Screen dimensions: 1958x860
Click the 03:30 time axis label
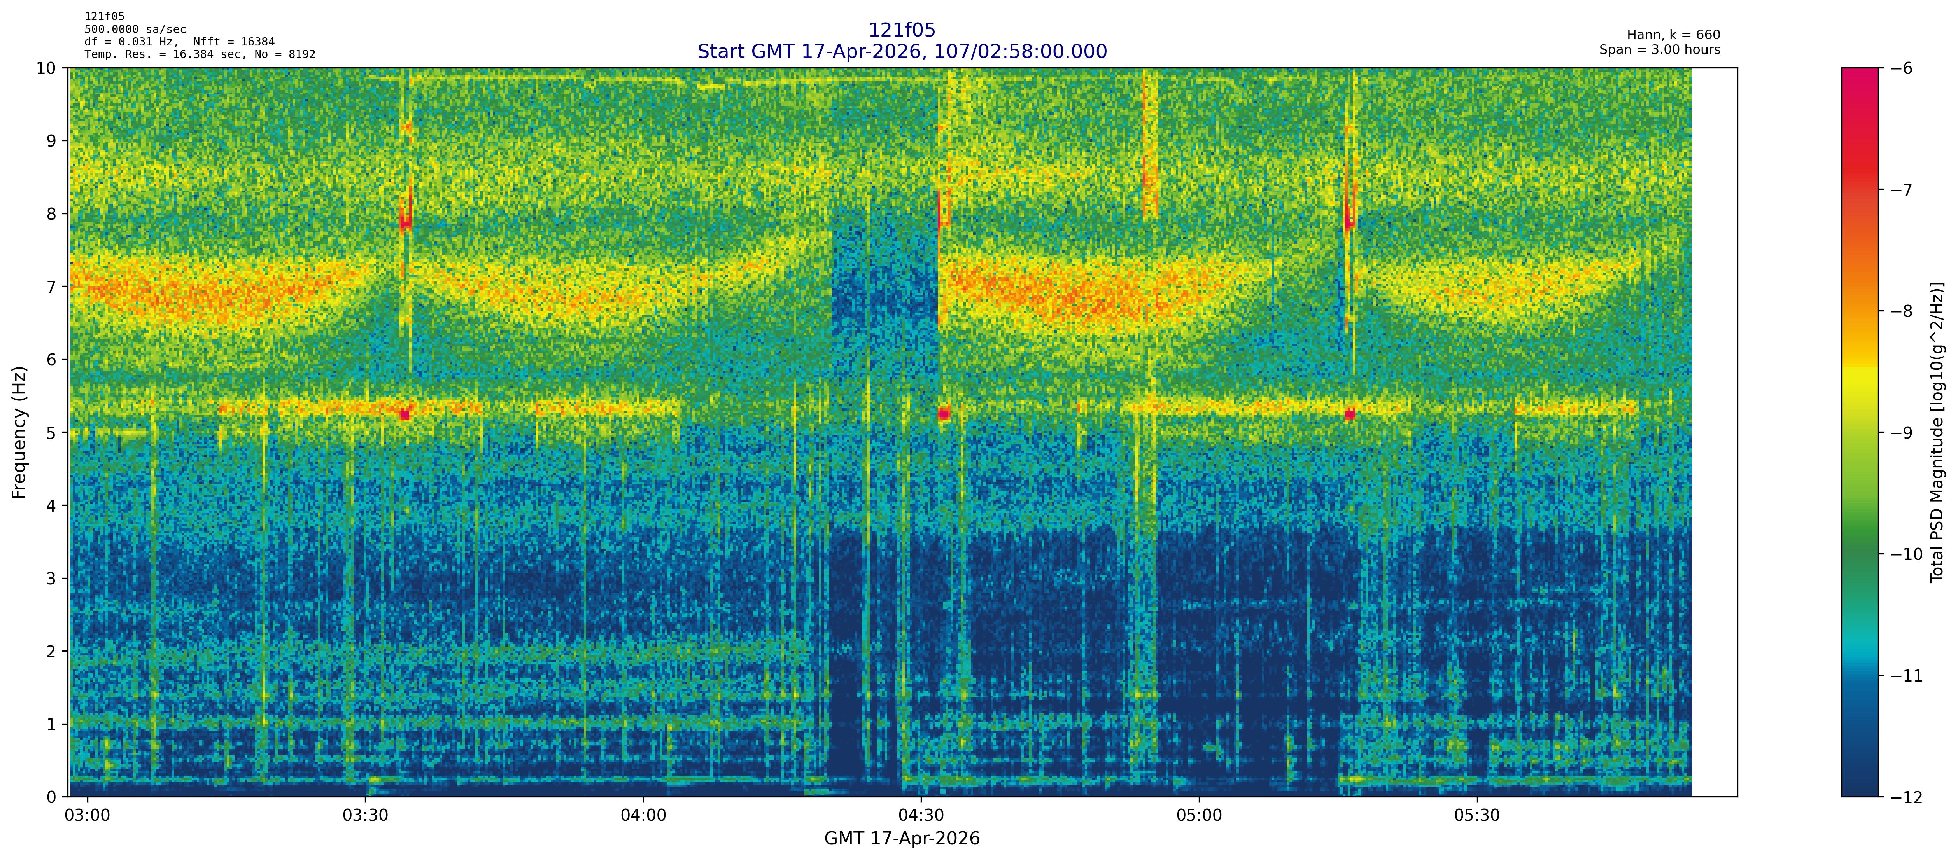pyautogui.click(x=365, y=816)
